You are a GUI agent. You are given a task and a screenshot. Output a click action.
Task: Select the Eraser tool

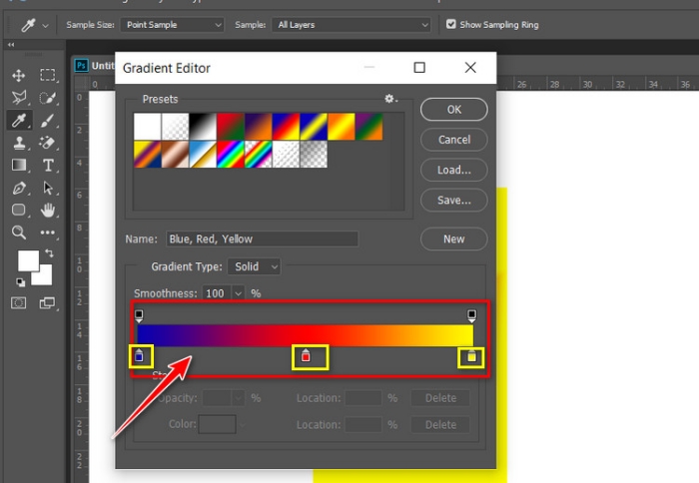(x=48, y=143)
